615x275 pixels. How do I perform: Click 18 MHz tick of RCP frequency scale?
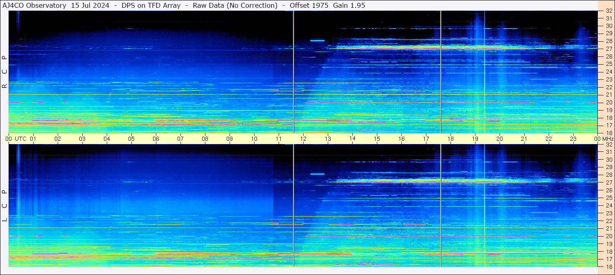pyautogui.click(x=608, y=117)
